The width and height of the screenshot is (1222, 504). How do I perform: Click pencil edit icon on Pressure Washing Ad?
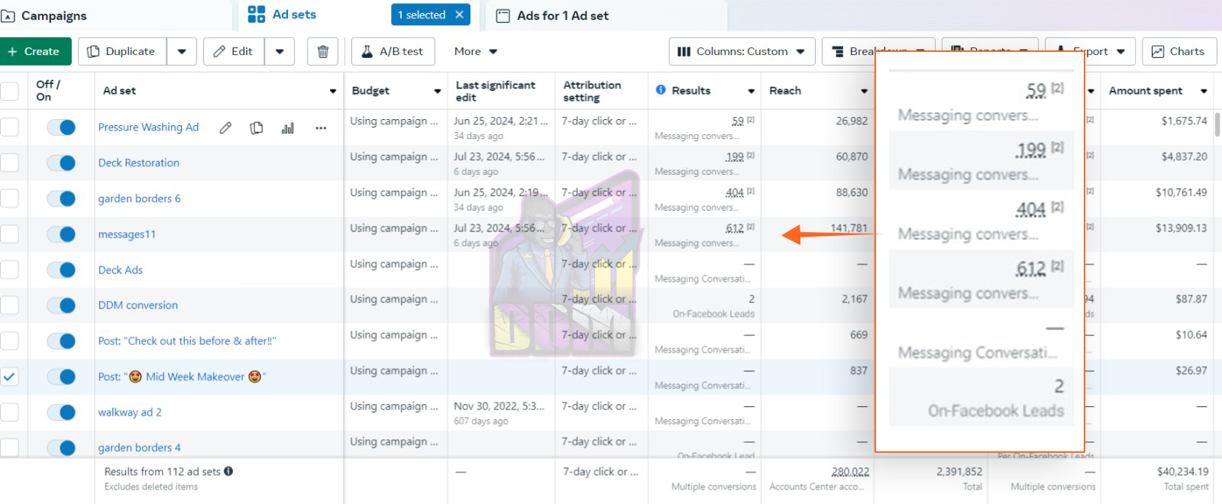(225, 128)
